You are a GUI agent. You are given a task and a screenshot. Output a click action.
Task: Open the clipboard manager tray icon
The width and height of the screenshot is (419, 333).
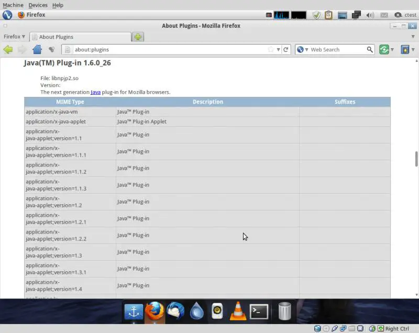tap(328, 15)
